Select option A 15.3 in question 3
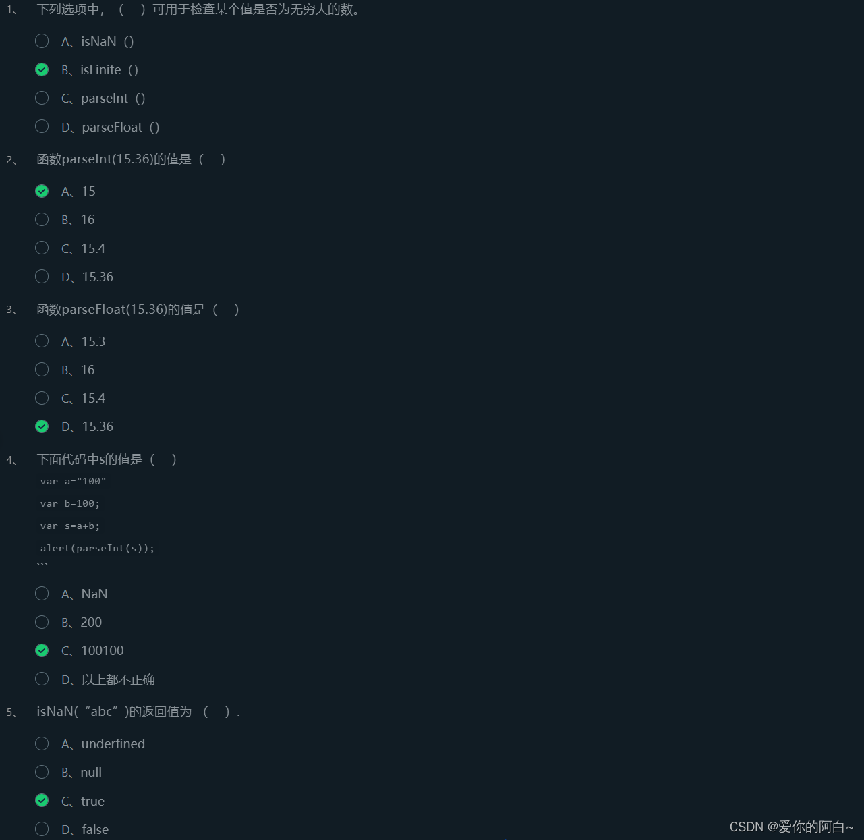Viewport: 864px width, 840px height. pos(42,341)
